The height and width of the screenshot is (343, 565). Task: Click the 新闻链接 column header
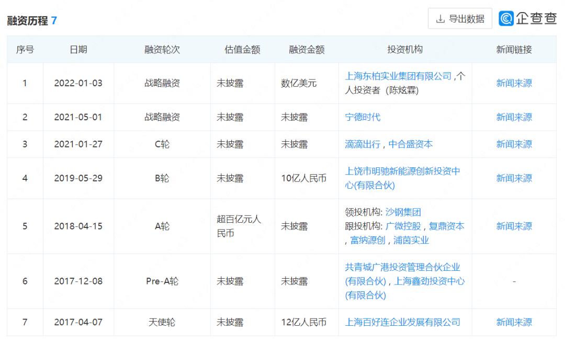click(x=514, y=49)
